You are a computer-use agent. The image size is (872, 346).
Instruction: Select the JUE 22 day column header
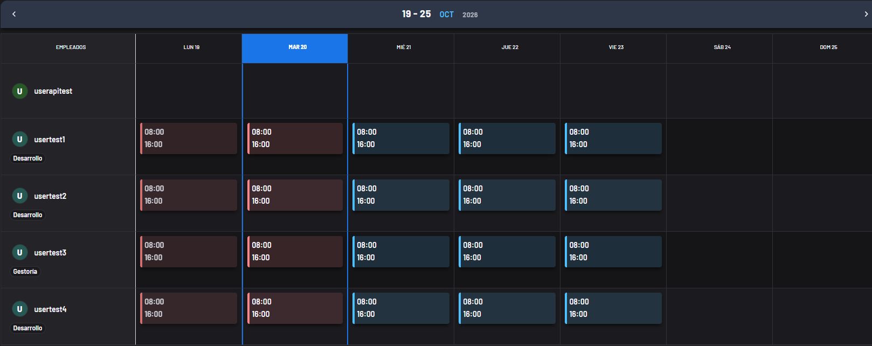[507, 49]
